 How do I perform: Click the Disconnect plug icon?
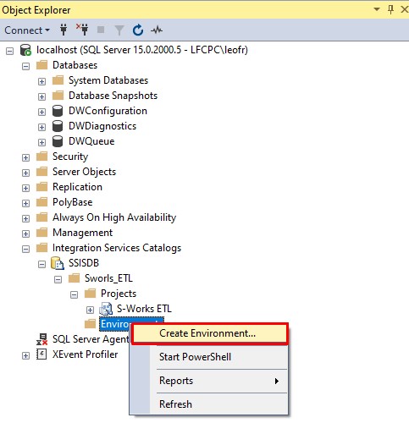pyautogui.click(x=82, y=30)
